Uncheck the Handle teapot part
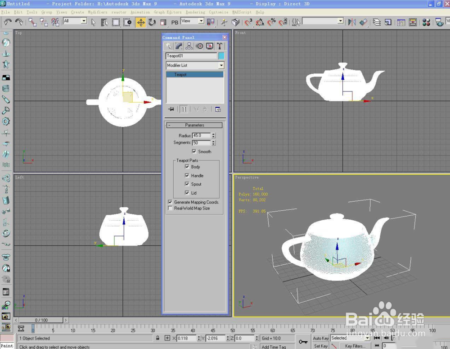Screen dimensions: 450x349 pos(187,175)
